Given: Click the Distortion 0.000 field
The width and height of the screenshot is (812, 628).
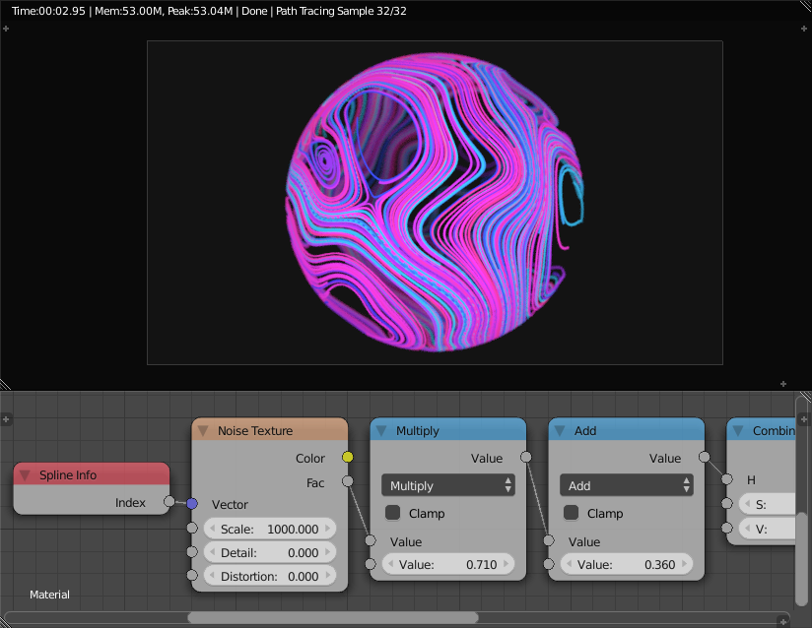Looking at the screenshot, I should pos(270,576).
